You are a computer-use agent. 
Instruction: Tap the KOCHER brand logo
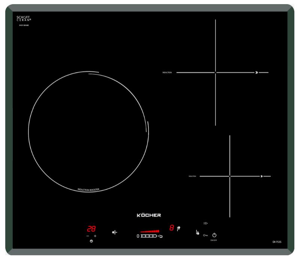(149, 215)
